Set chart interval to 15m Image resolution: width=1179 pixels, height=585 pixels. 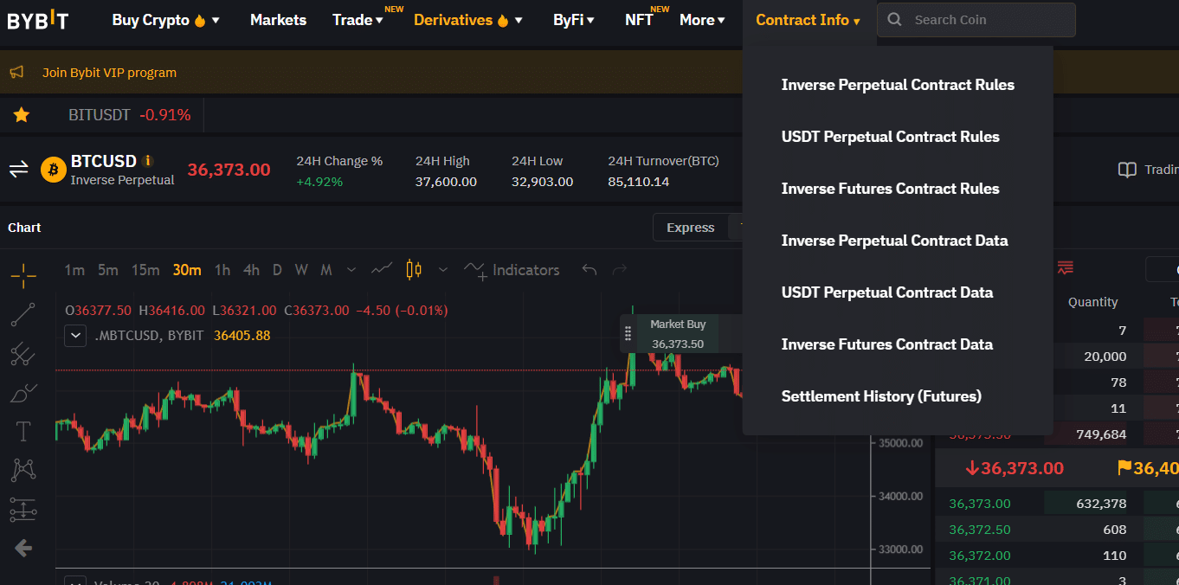click(145, 270)
